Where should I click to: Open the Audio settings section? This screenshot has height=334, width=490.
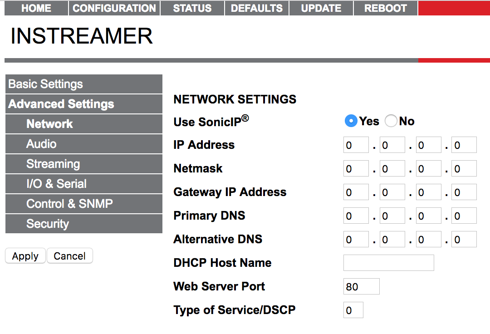[84, 144]
